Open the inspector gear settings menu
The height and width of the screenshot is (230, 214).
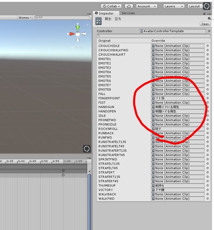[x=209, y=19]
